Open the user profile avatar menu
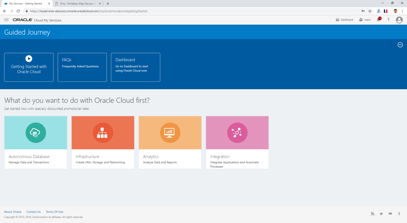 tap(399, 20)
